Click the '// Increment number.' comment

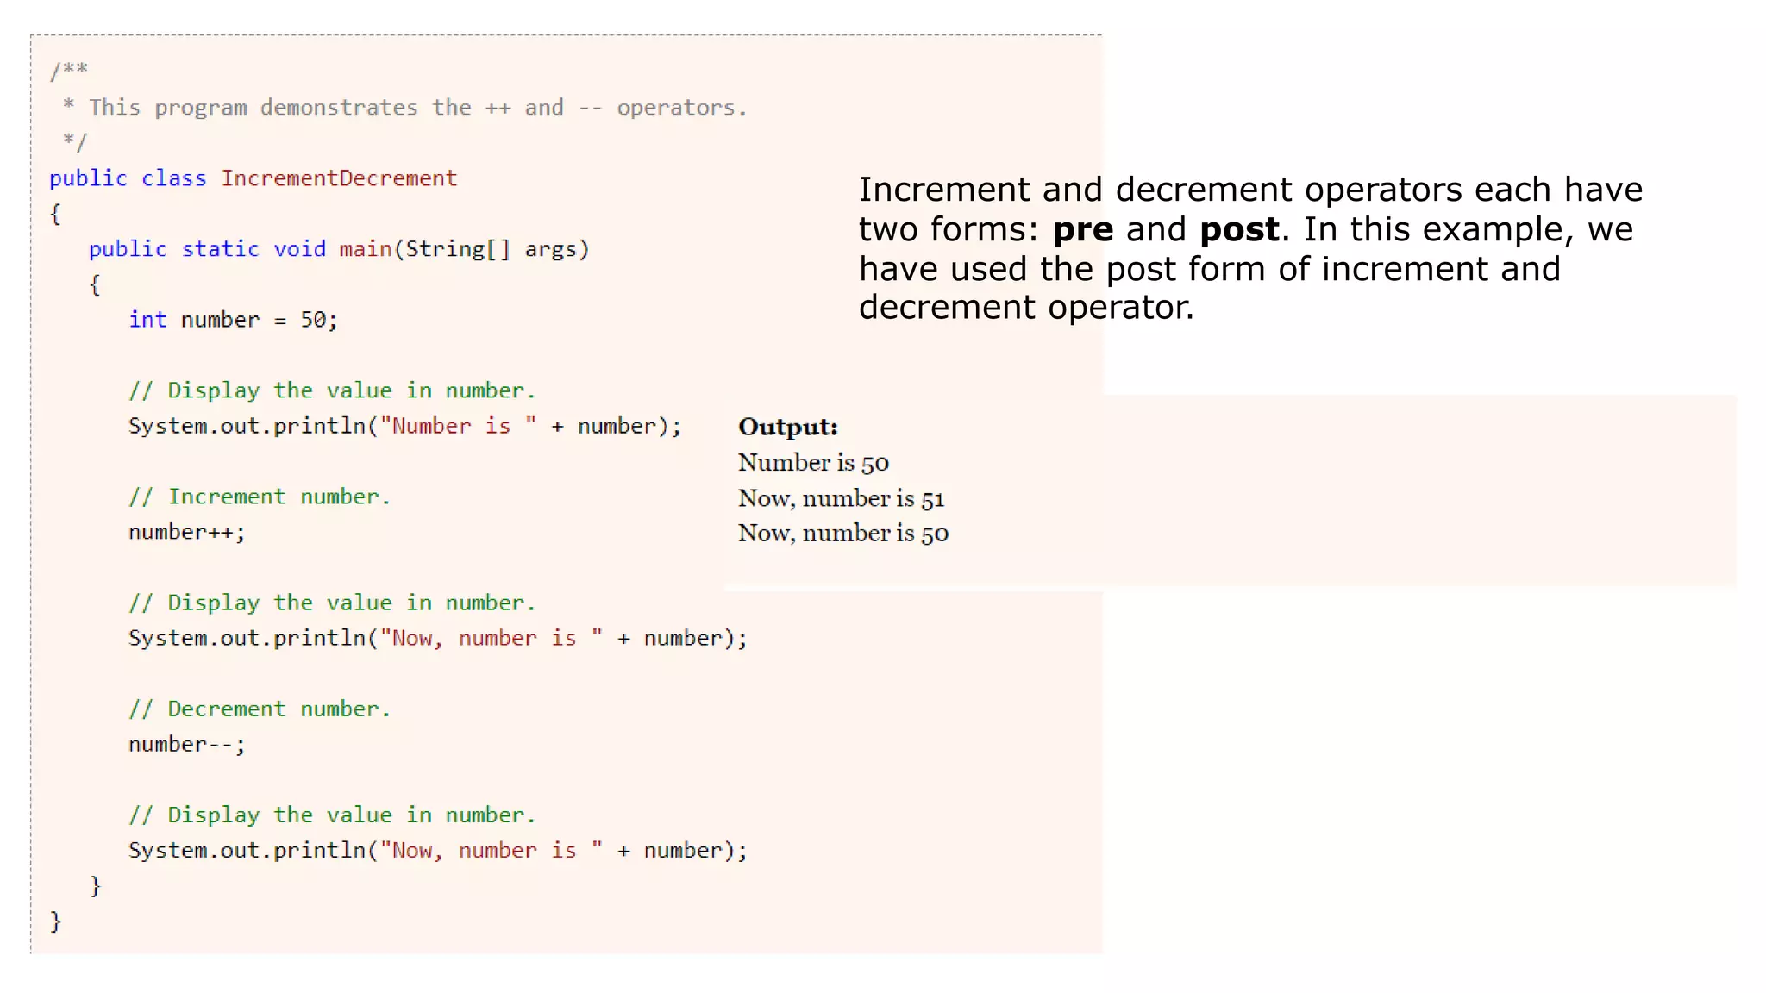click(260, 496)
